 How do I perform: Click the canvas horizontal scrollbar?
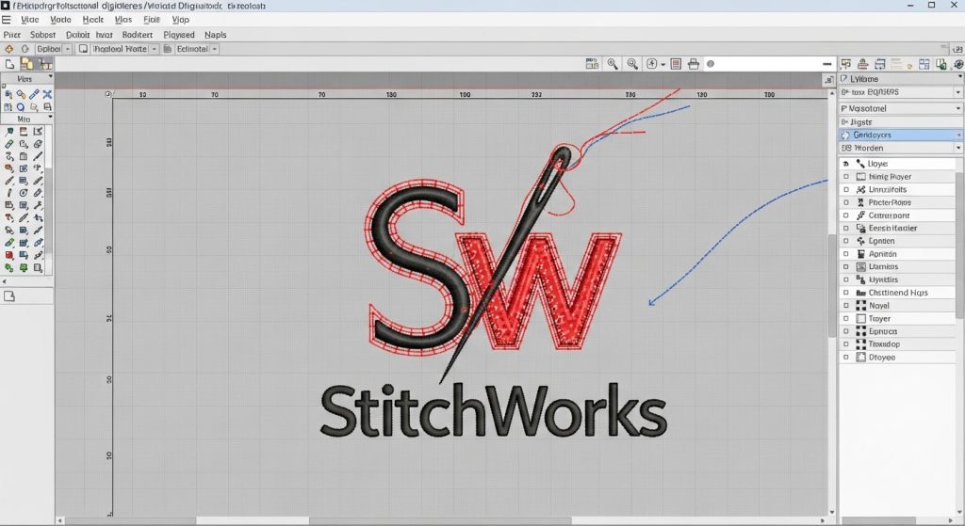pyautogui.click(x=441, y=520)
